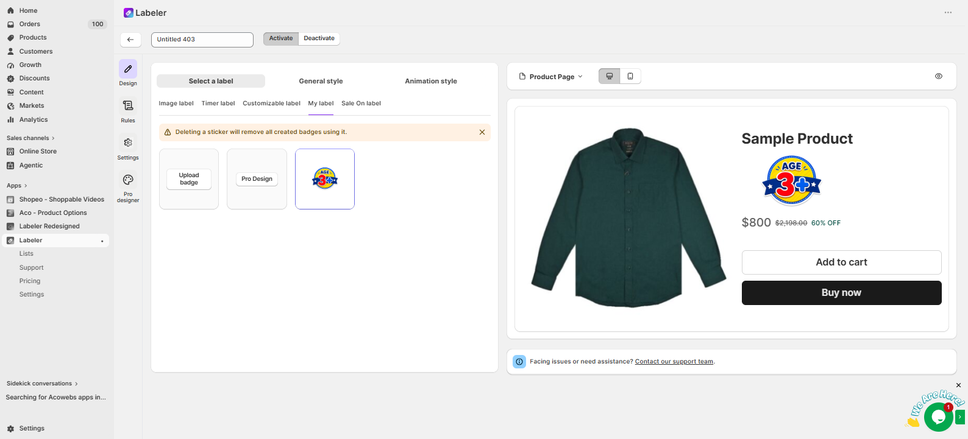Image resolution: width=968 pixels, height=439 pixels.
Task: Open the Design pencil tool
Action: 128,69
